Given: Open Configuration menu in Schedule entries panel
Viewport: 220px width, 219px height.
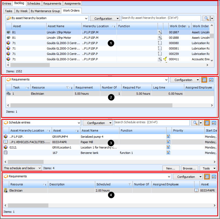Looking at the screenshot, I should click(x=98, y=123).
